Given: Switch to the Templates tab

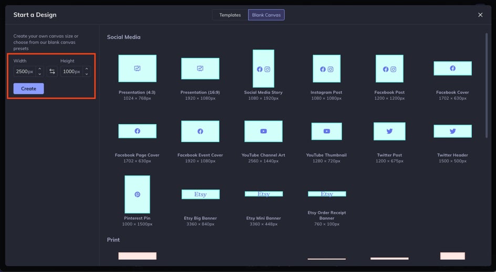Looking at the screenshot, I should [x=230, y=15].
